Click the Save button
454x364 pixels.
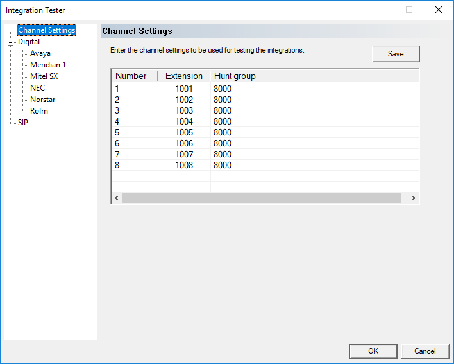tap(395, 54)
